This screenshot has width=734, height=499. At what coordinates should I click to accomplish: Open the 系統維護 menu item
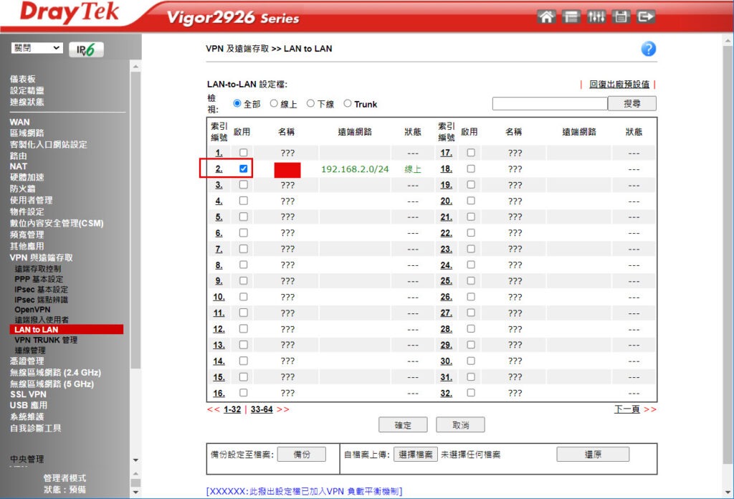pyautogui.click(x=27, y=417)
